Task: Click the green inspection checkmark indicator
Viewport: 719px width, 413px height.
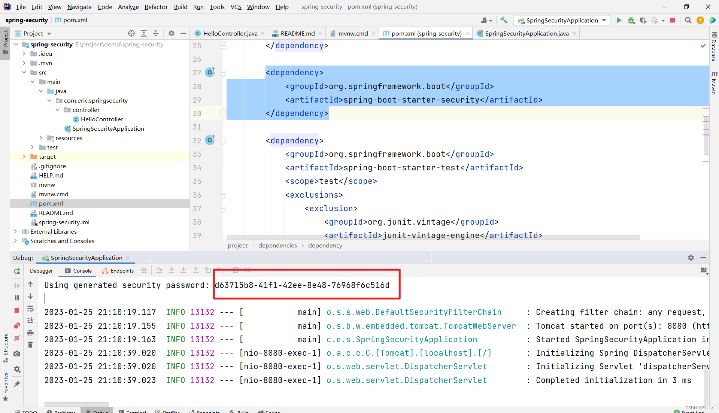Action: click(703, 46)
